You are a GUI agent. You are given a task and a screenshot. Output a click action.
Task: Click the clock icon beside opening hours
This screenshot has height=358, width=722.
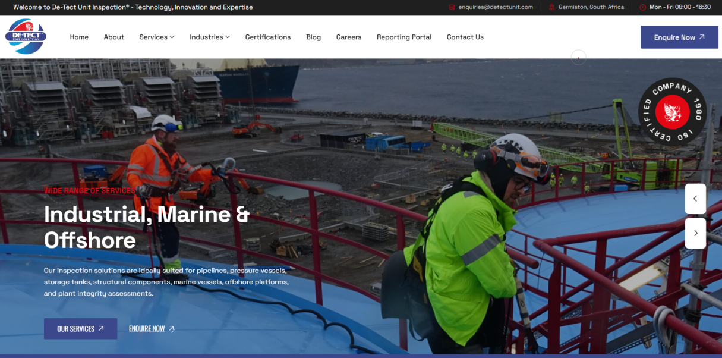click(x=643, y=7)
